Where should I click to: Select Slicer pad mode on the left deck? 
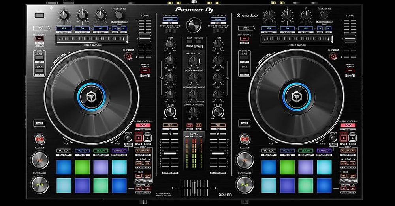(x=102, y=151)
